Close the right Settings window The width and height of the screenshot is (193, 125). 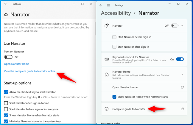(187, 4)
